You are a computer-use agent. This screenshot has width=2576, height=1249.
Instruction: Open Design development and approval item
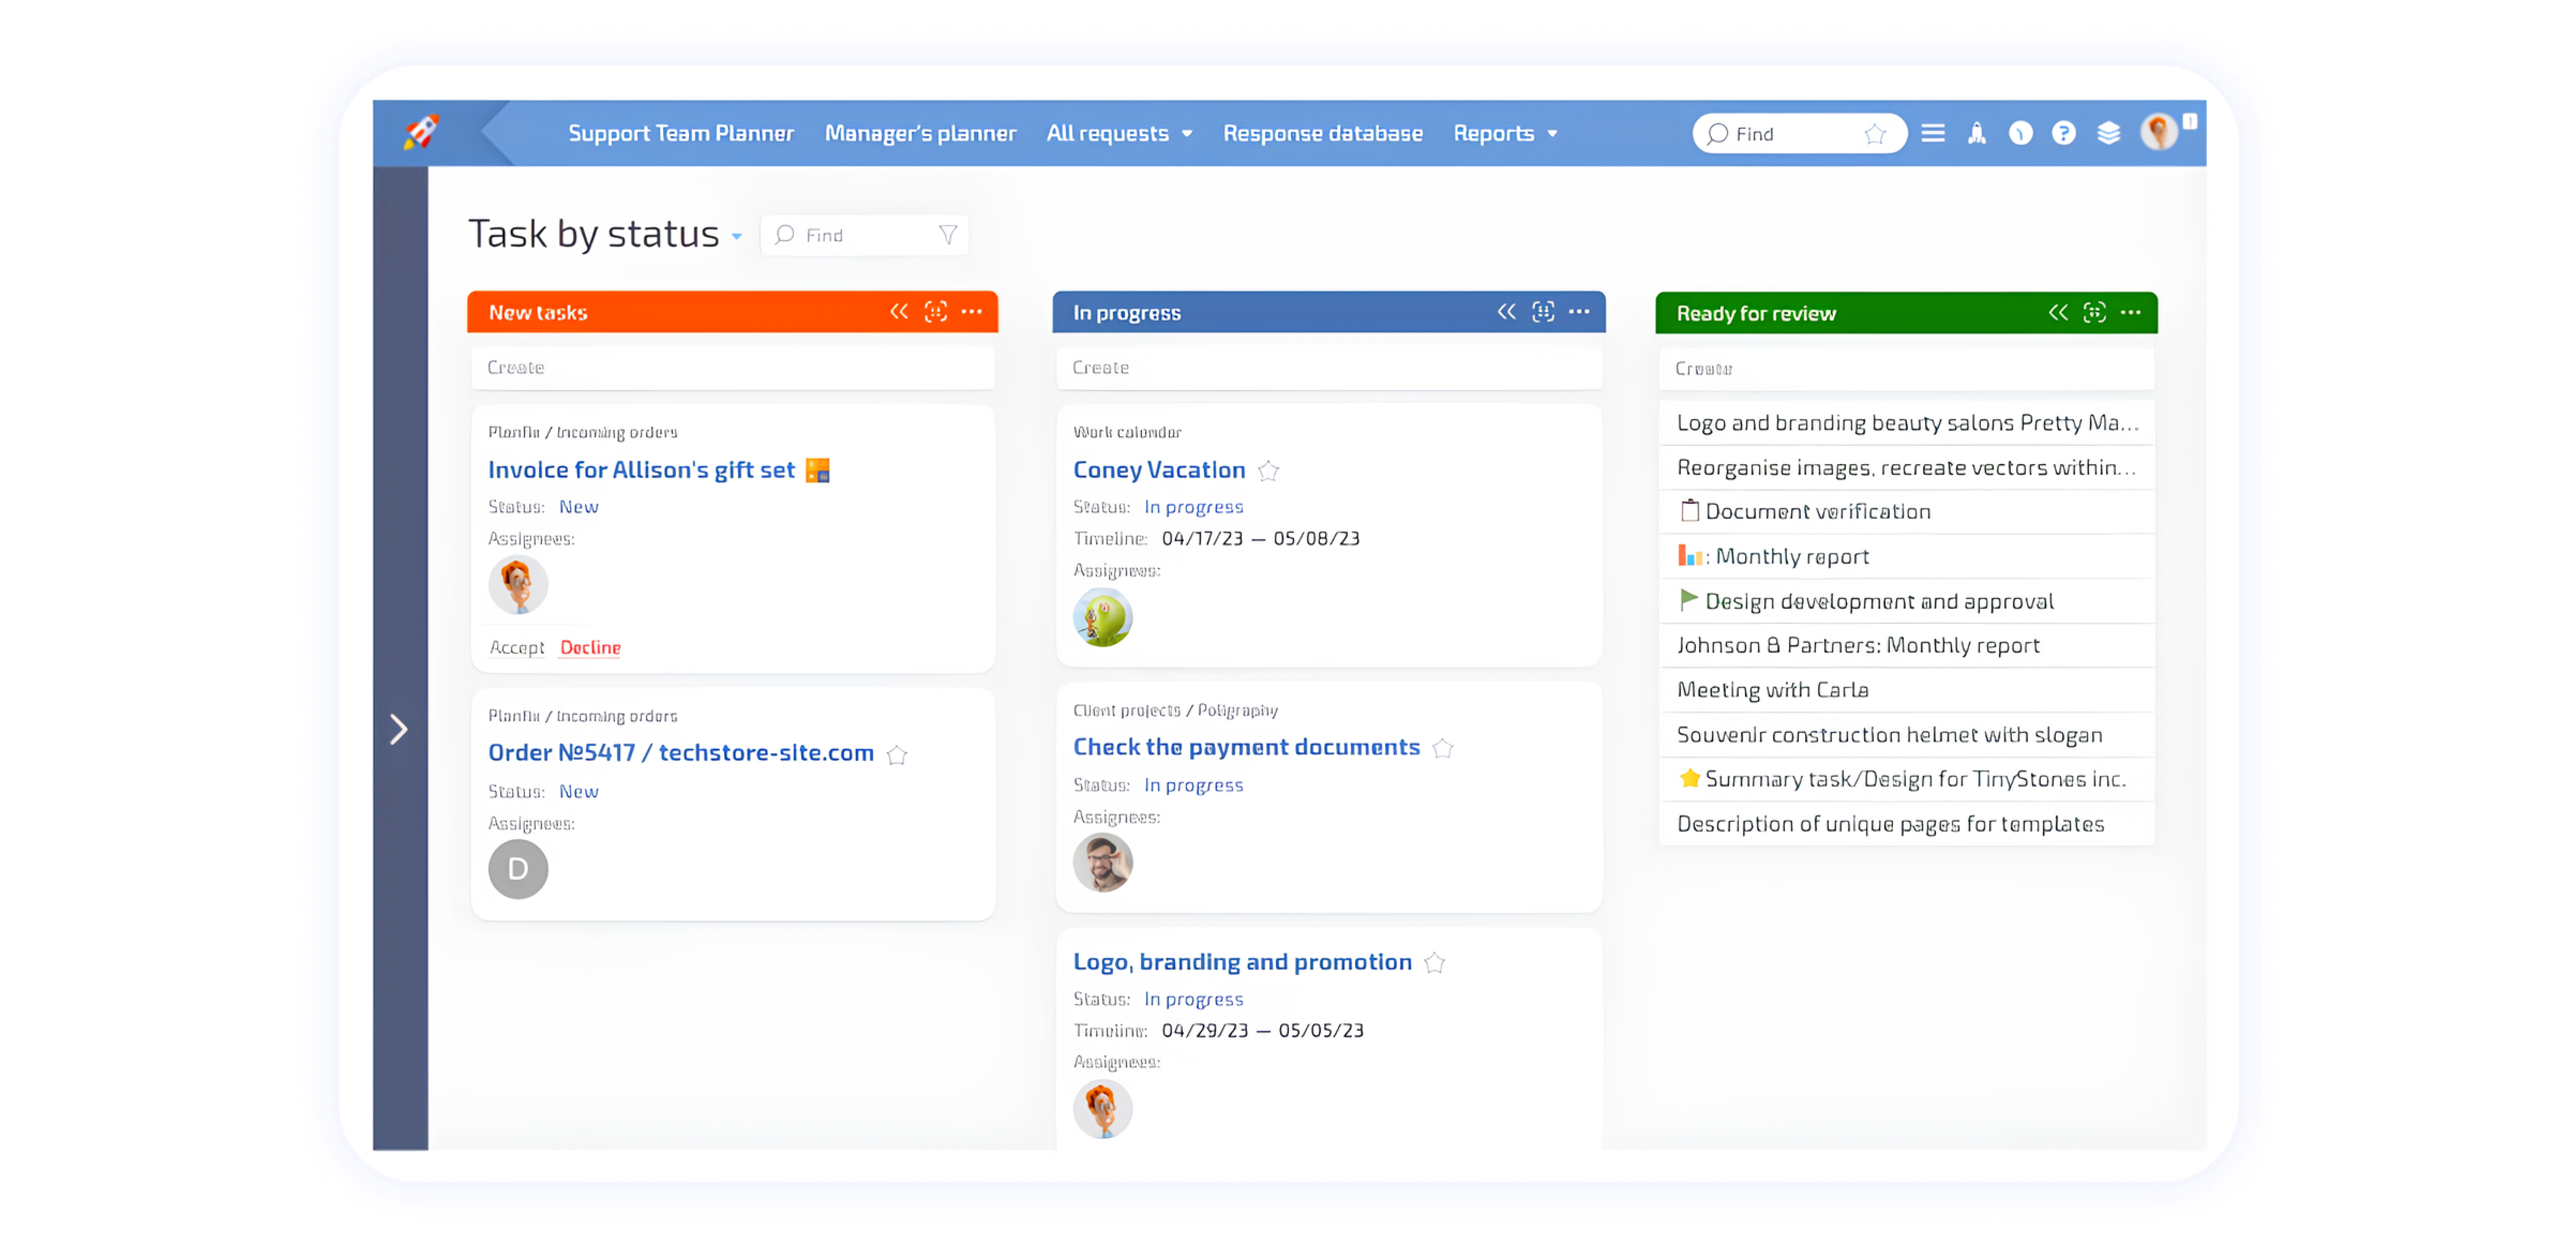pos(1907,601)
